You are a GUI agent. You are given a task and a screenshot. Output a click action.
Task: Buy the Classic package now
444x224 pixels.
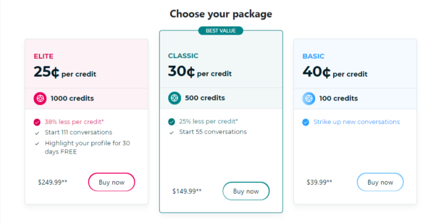(246, 191)
